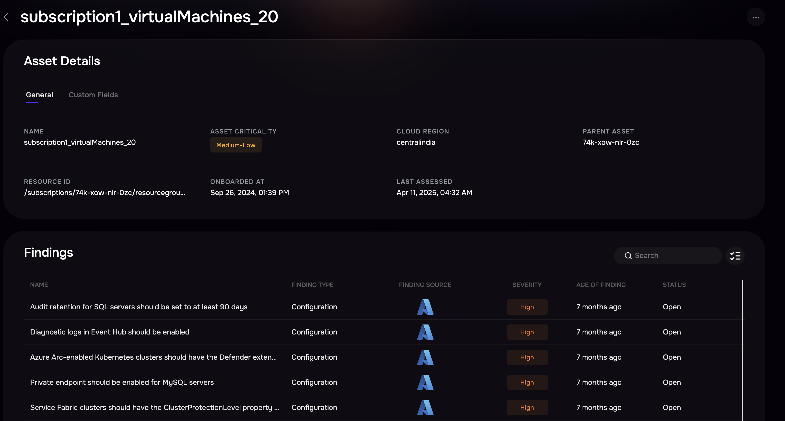Click High severity badge on Audit retention row
This screenshot has height=421, width=785.
click(527, 307)
